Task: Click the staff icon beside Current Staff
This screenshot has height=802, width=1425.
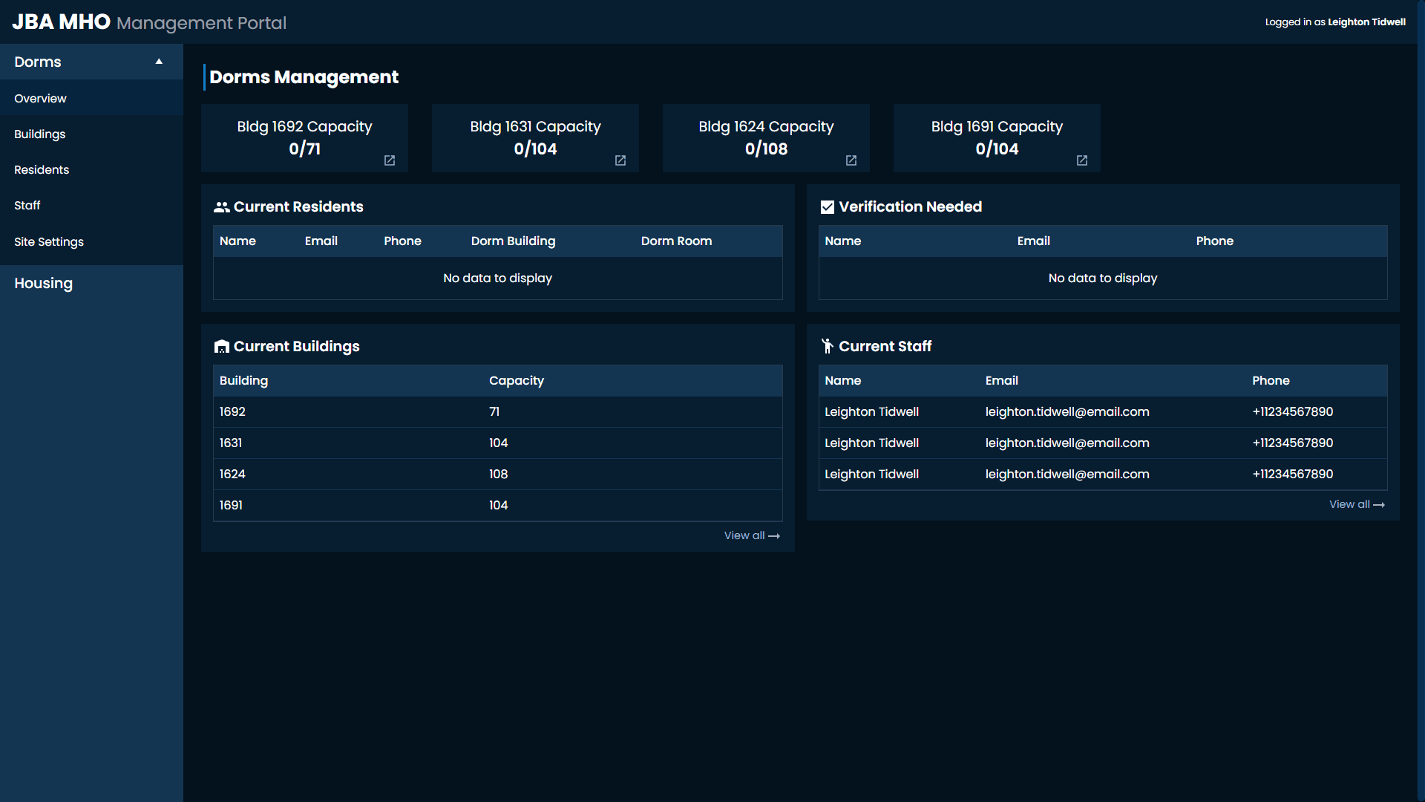Action: pos(826,345)
